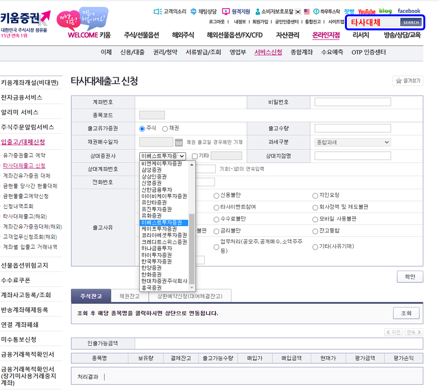Viewport: 439px width, 390px height.
Task: Click the calendar icon beside 채권매수일자
Action: [178, 142]
